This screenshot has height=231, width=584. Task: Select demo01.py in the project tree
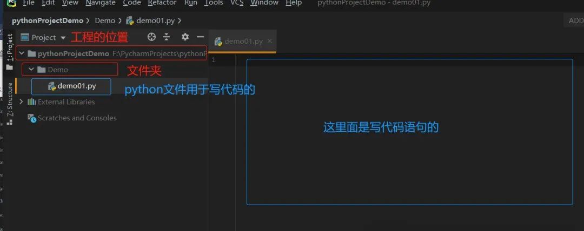click(x=77, y=86)
